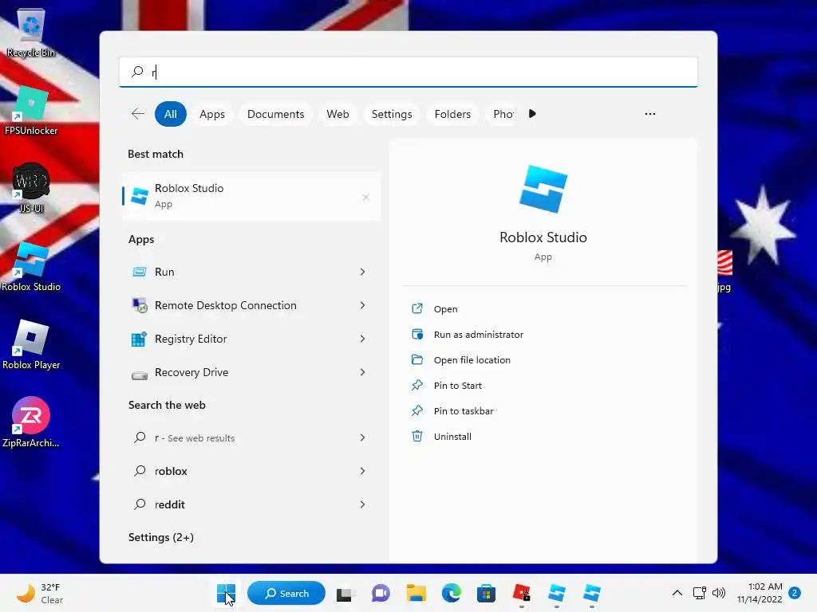Launch Microsoft Edge from the taskbar
Viewport: 817px width, 612px height.
pos(452,593)
